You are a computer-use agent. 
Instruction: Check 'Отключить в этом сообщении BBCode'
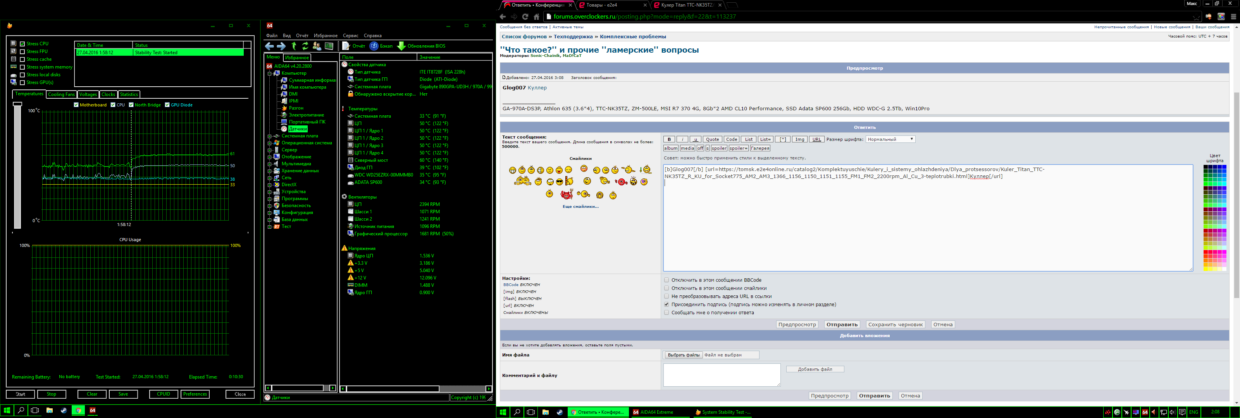pyautogui.click(x=666, y=280)
